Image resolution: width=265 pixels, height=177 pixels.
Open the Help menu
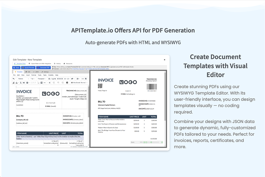click(x=57, y=75)
